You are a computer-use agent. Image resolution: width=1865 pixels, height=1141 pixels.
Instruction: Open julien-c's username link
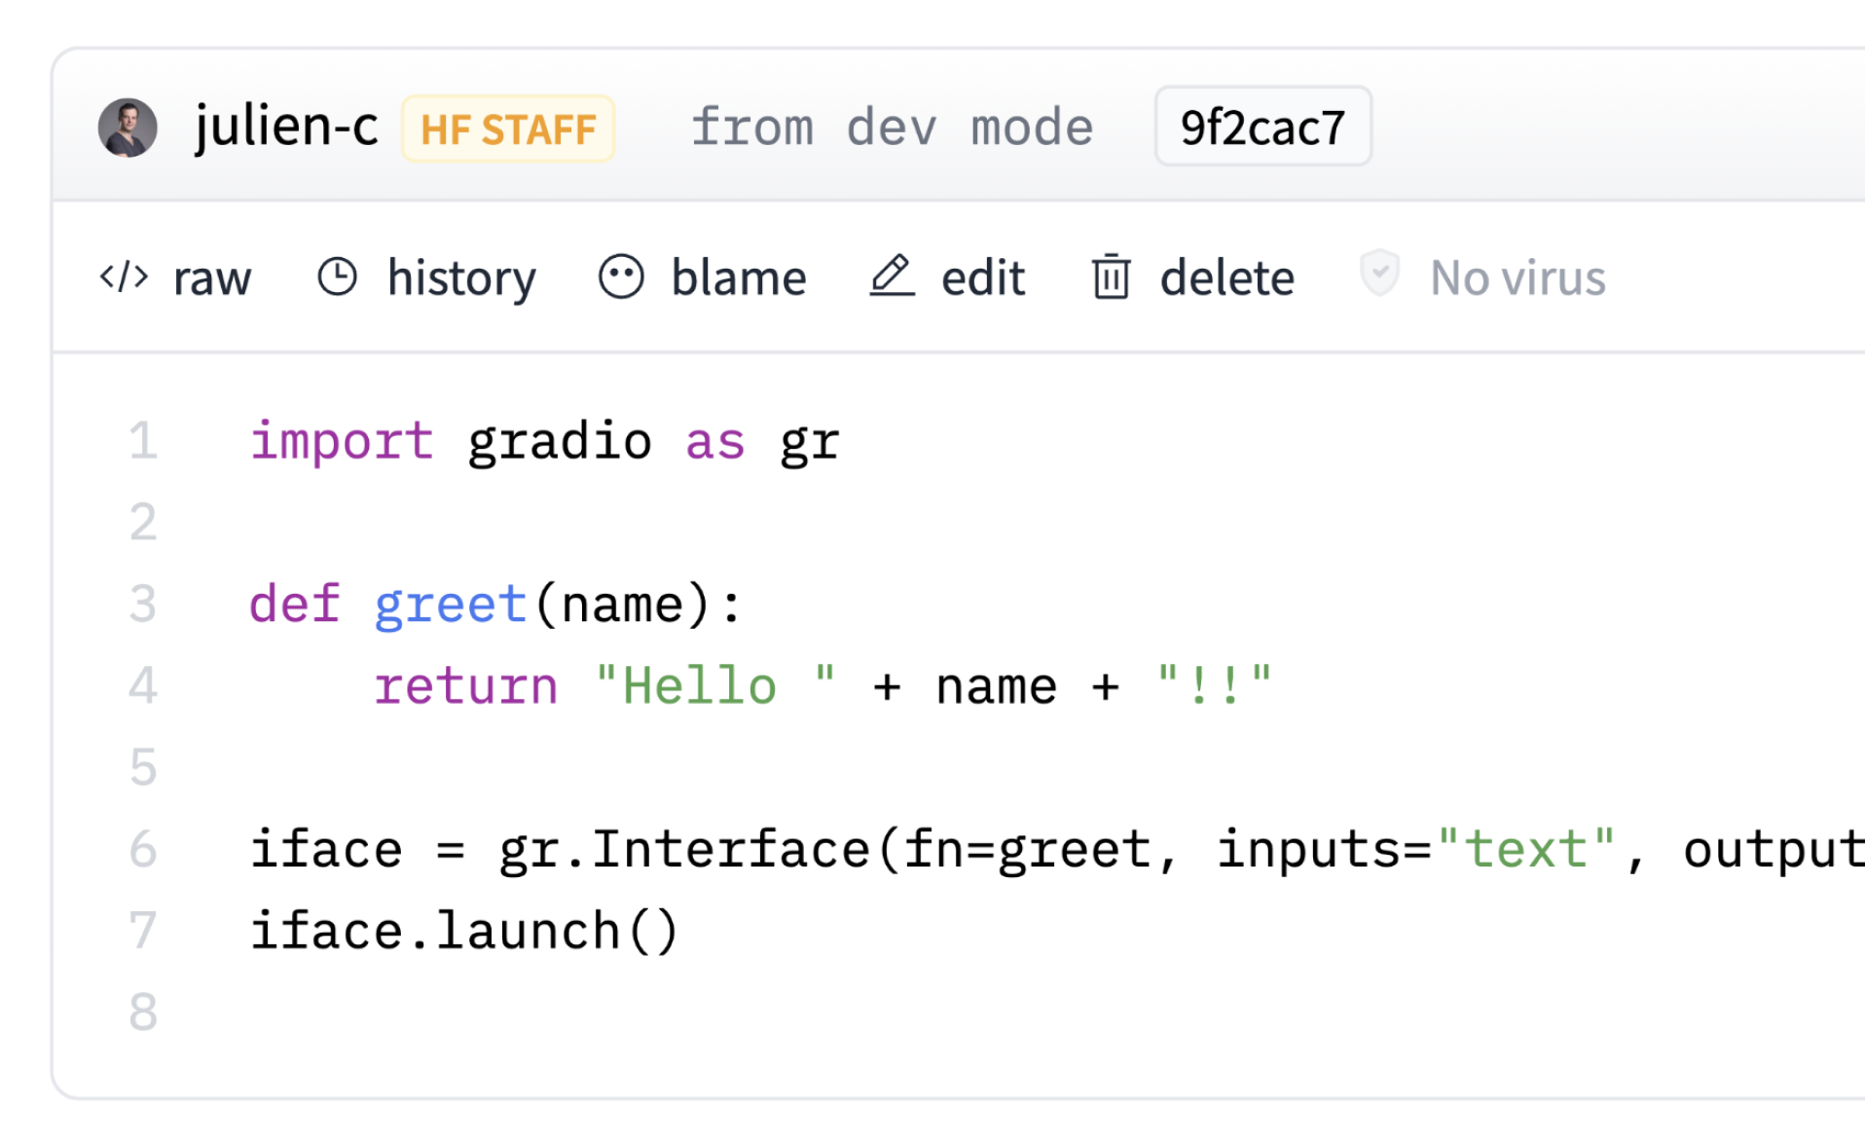(x=286, y=125)
